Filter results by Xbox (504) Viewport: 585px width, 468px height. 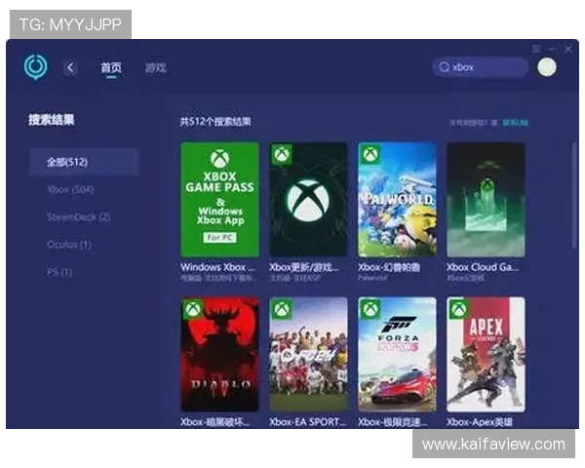pyautogui.click(x=70, y=189)
